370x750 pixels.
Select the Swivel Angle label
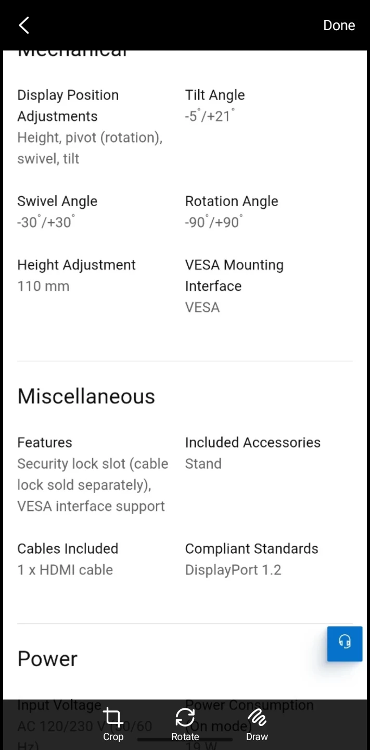tap(57, 202)
